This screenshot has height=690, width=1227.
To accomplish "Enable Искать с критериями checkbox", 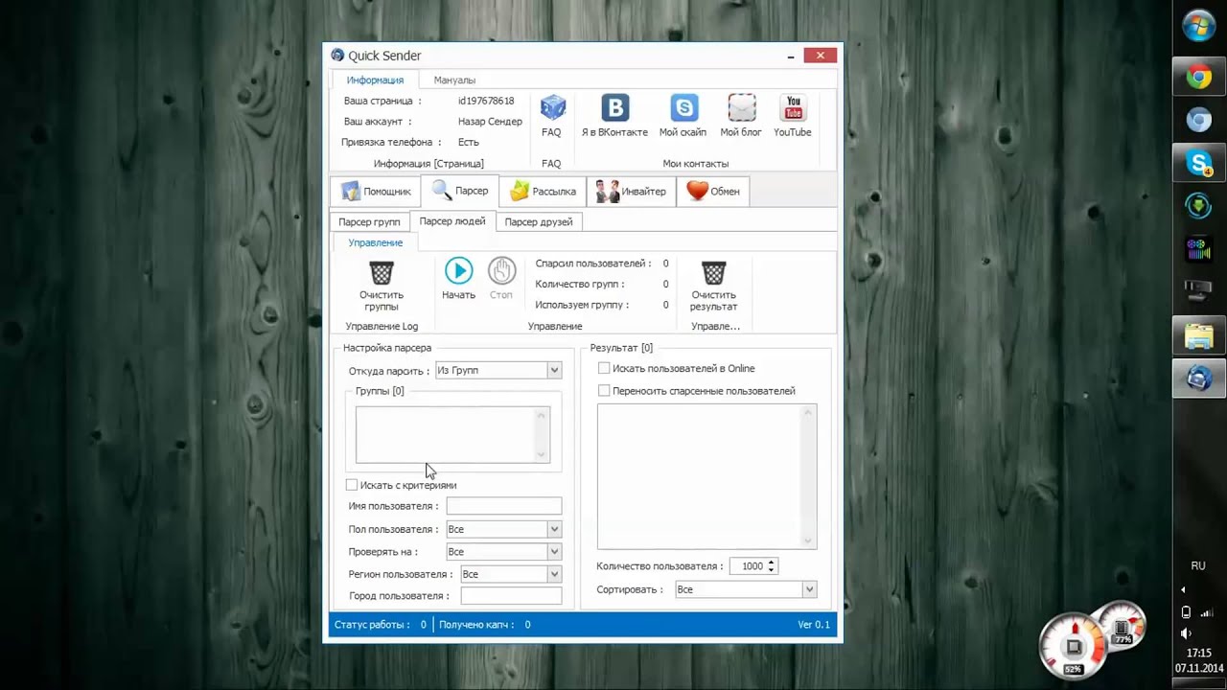I will [x=352, y=485].
